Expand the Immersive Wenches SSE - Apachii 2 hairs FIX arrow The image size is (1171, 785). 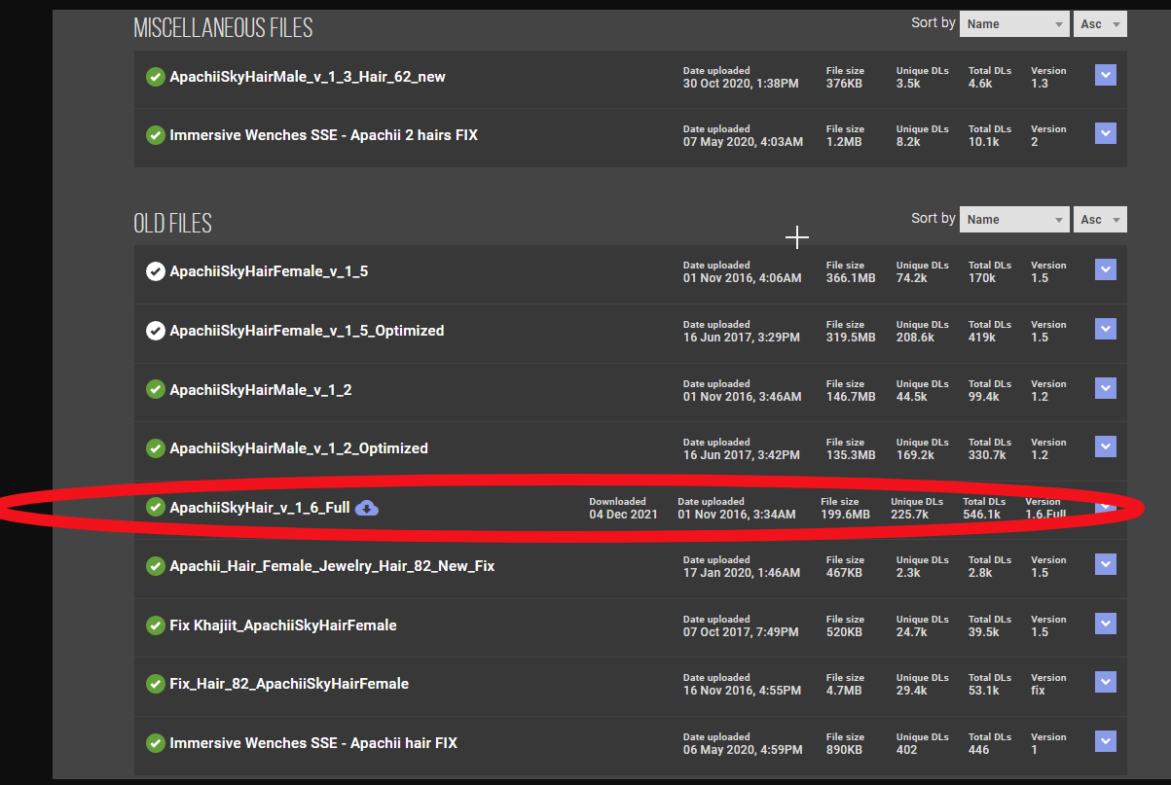tap(1105, 134)
